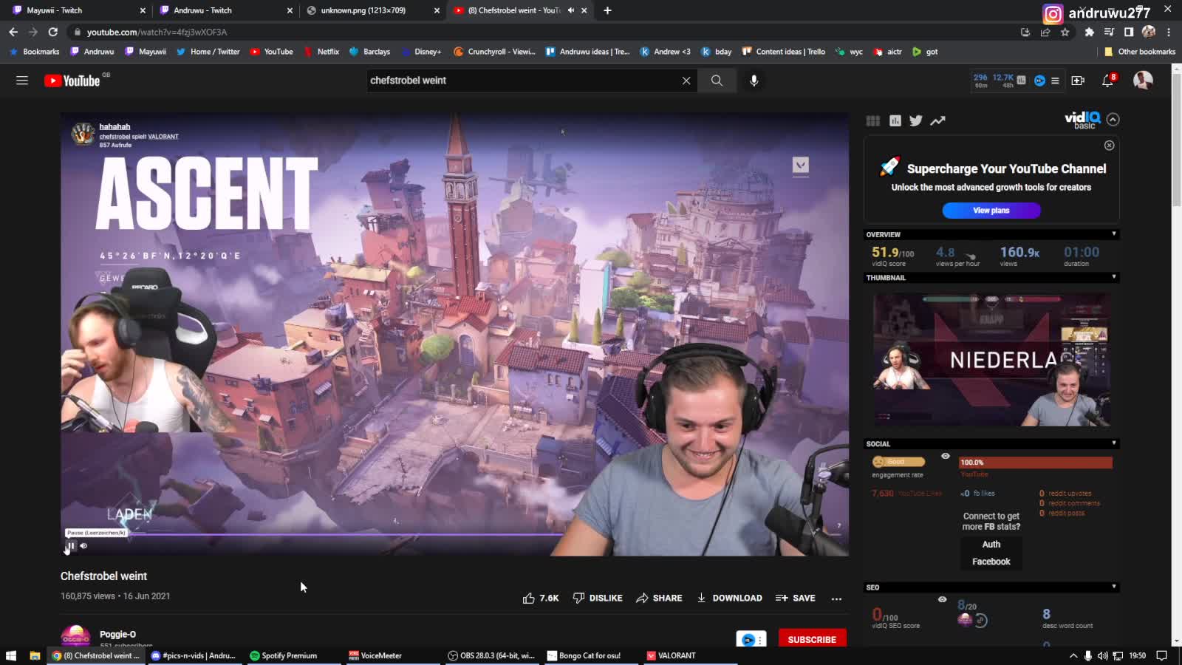
Task: Download the video
Action: click(x=729, y=598)
